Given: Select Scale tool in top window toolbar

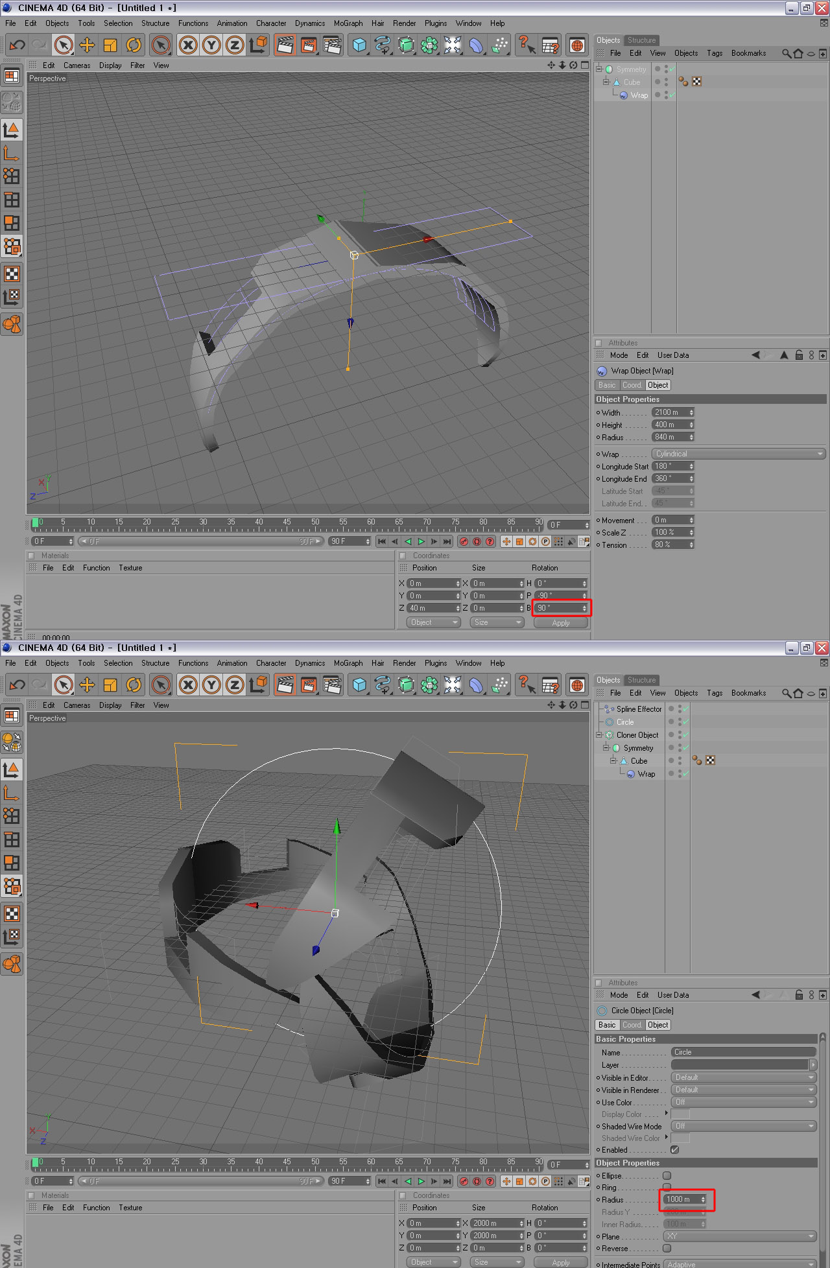Looking at the screenshot, I should click(110, 45).
